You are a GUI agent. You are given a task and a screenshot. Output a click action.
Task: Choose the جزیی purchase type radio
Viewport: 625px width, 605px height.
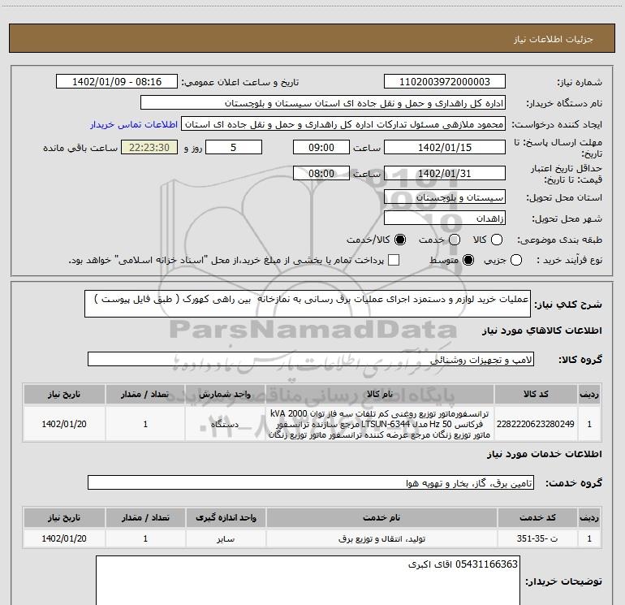516,261
